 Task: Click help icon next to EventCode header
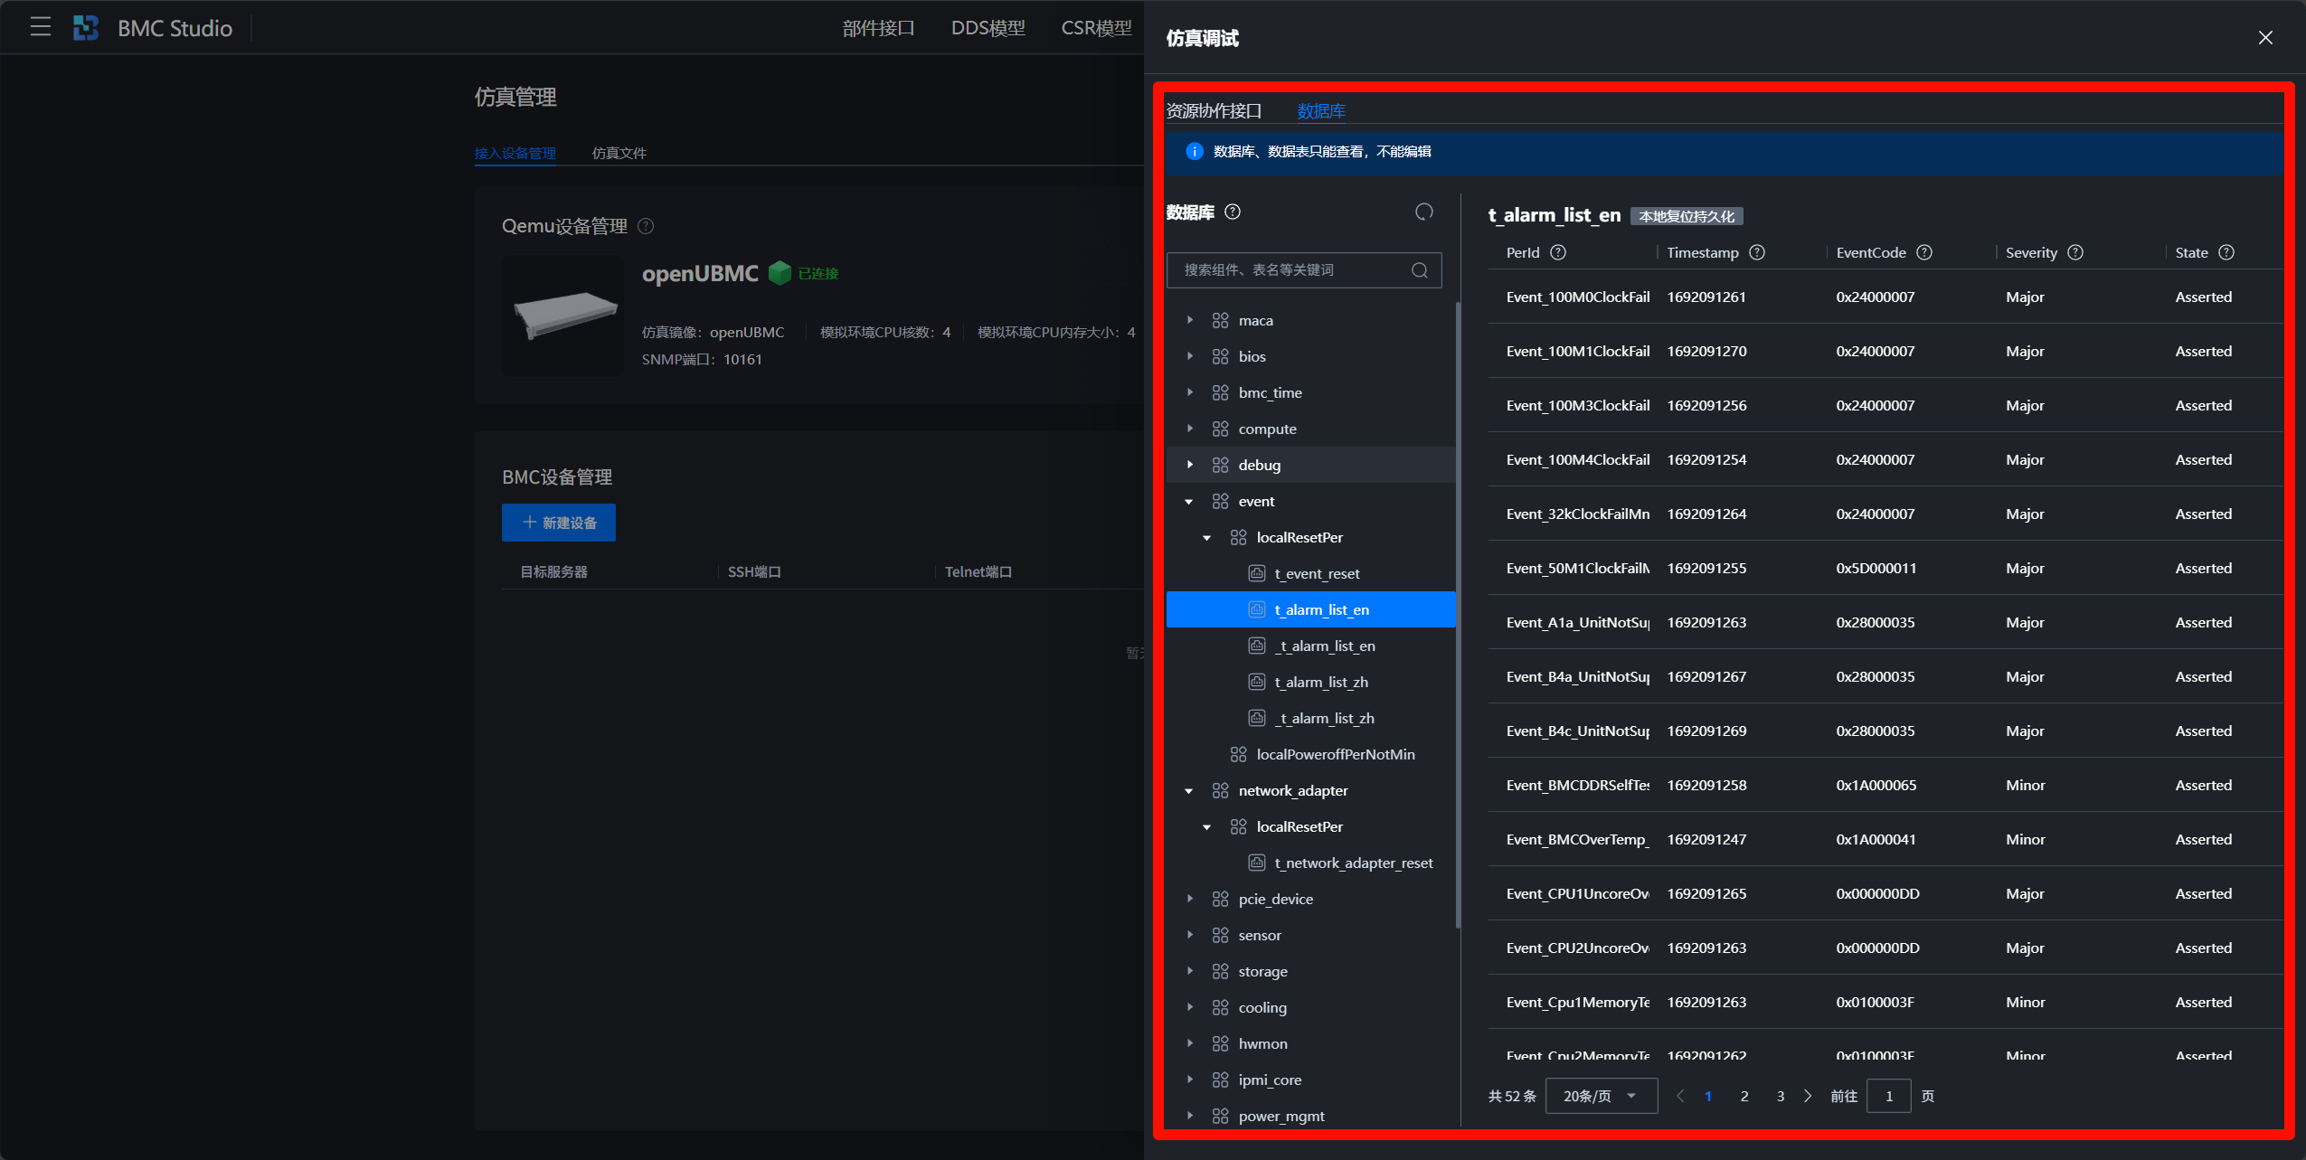pos(1924,252)
